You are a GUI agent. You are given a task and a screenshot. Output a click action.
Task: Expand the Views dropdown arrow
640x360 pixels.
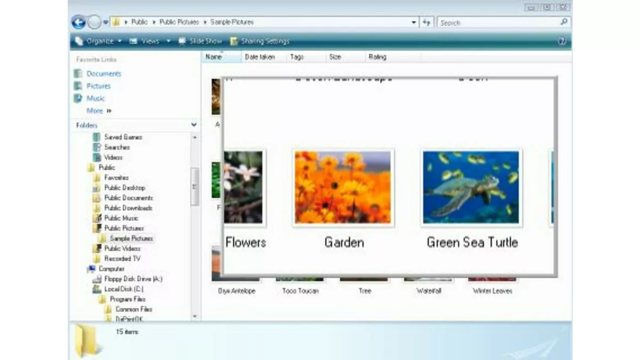[169, 41]
